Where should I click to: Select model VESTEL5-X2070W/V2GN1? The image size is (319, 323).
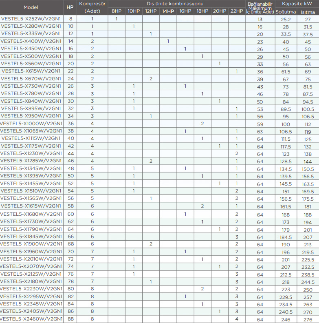pos(31,266)
